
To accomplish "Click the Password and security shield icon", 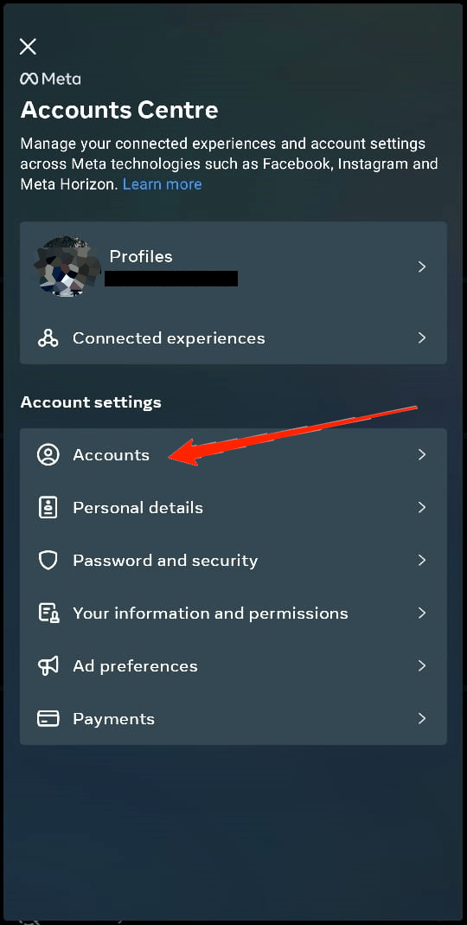I will pyautogui.click(x=48, y=561).
